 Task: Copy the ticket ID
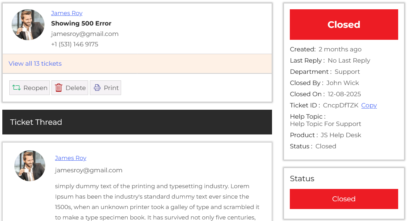tap(369, 105)
